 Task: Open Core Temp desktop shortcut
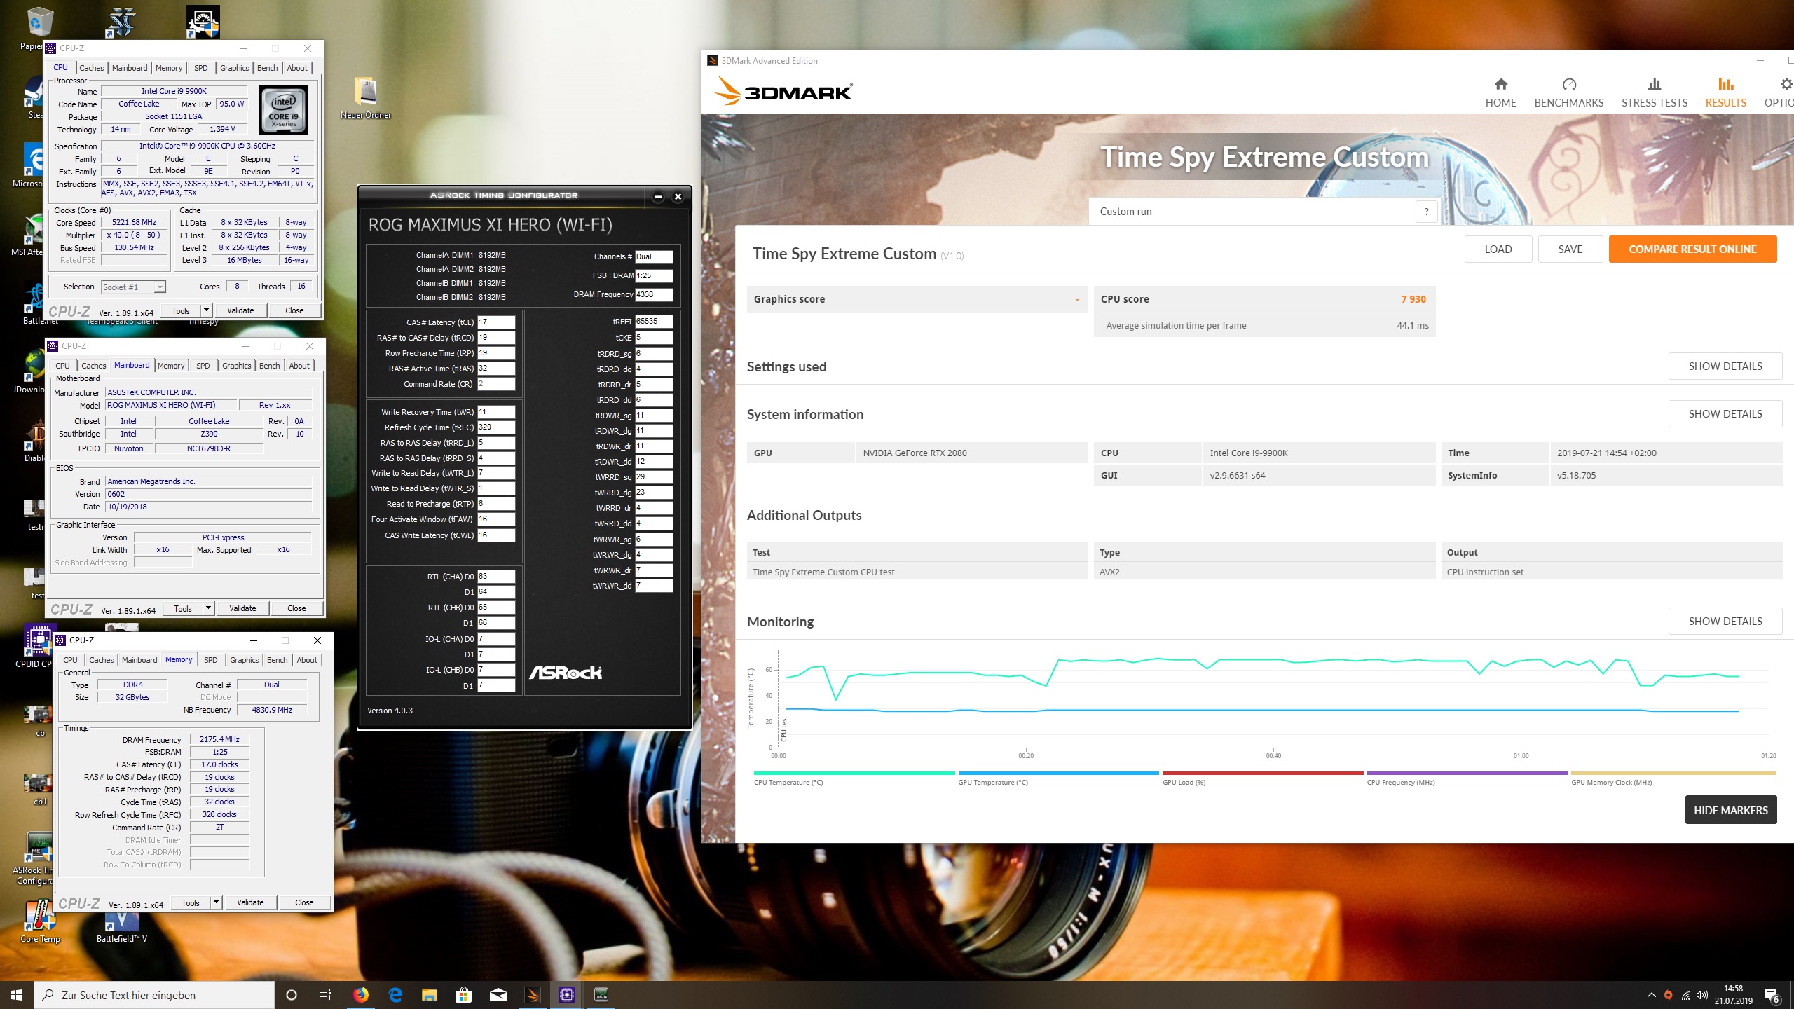click(x=40, y=918)
